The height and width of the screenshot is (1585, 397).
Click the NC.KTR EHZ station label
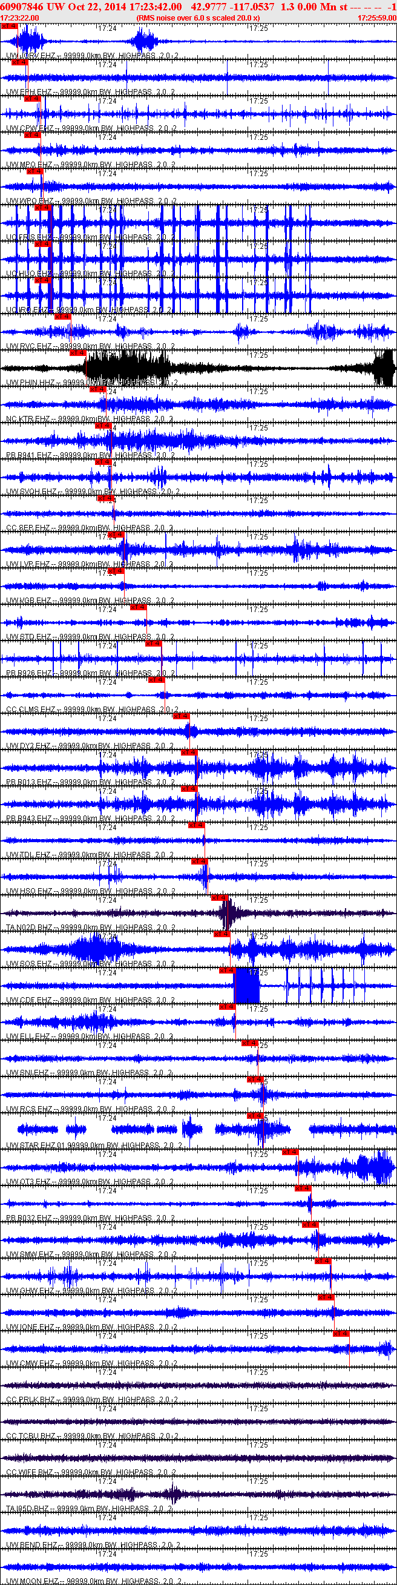[28, 419]
